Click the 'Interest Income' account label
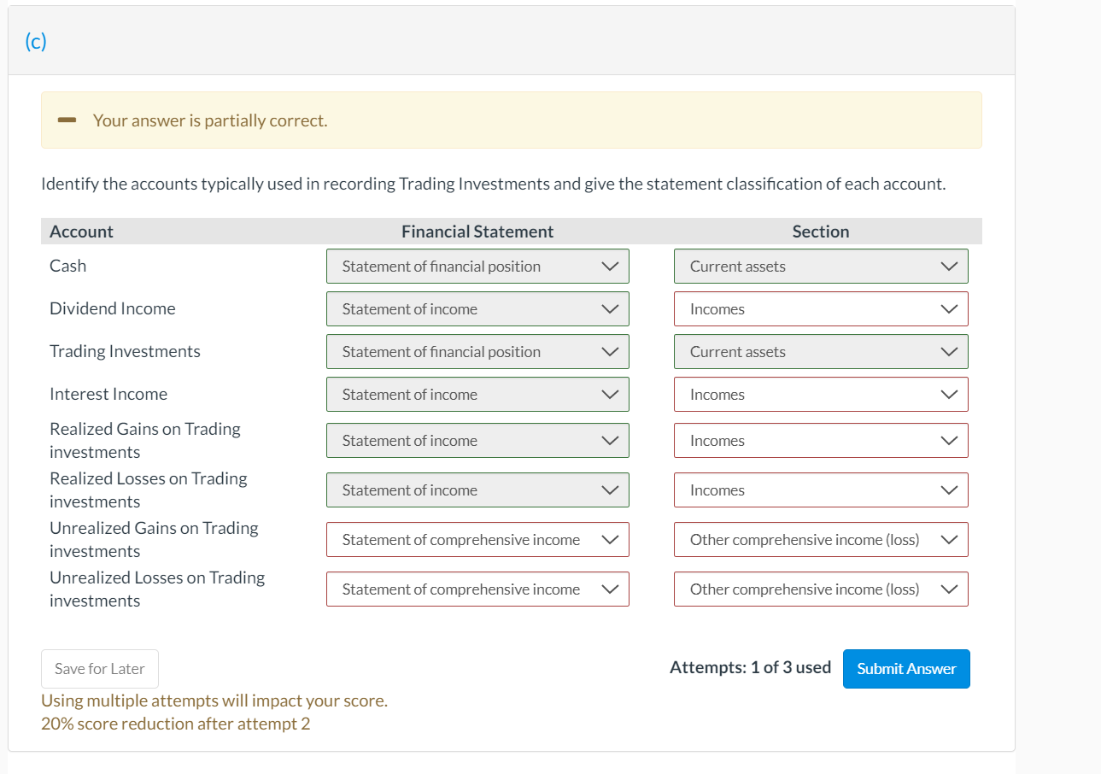The height and width of the screenshot is (774, 1101). point(108,394)
